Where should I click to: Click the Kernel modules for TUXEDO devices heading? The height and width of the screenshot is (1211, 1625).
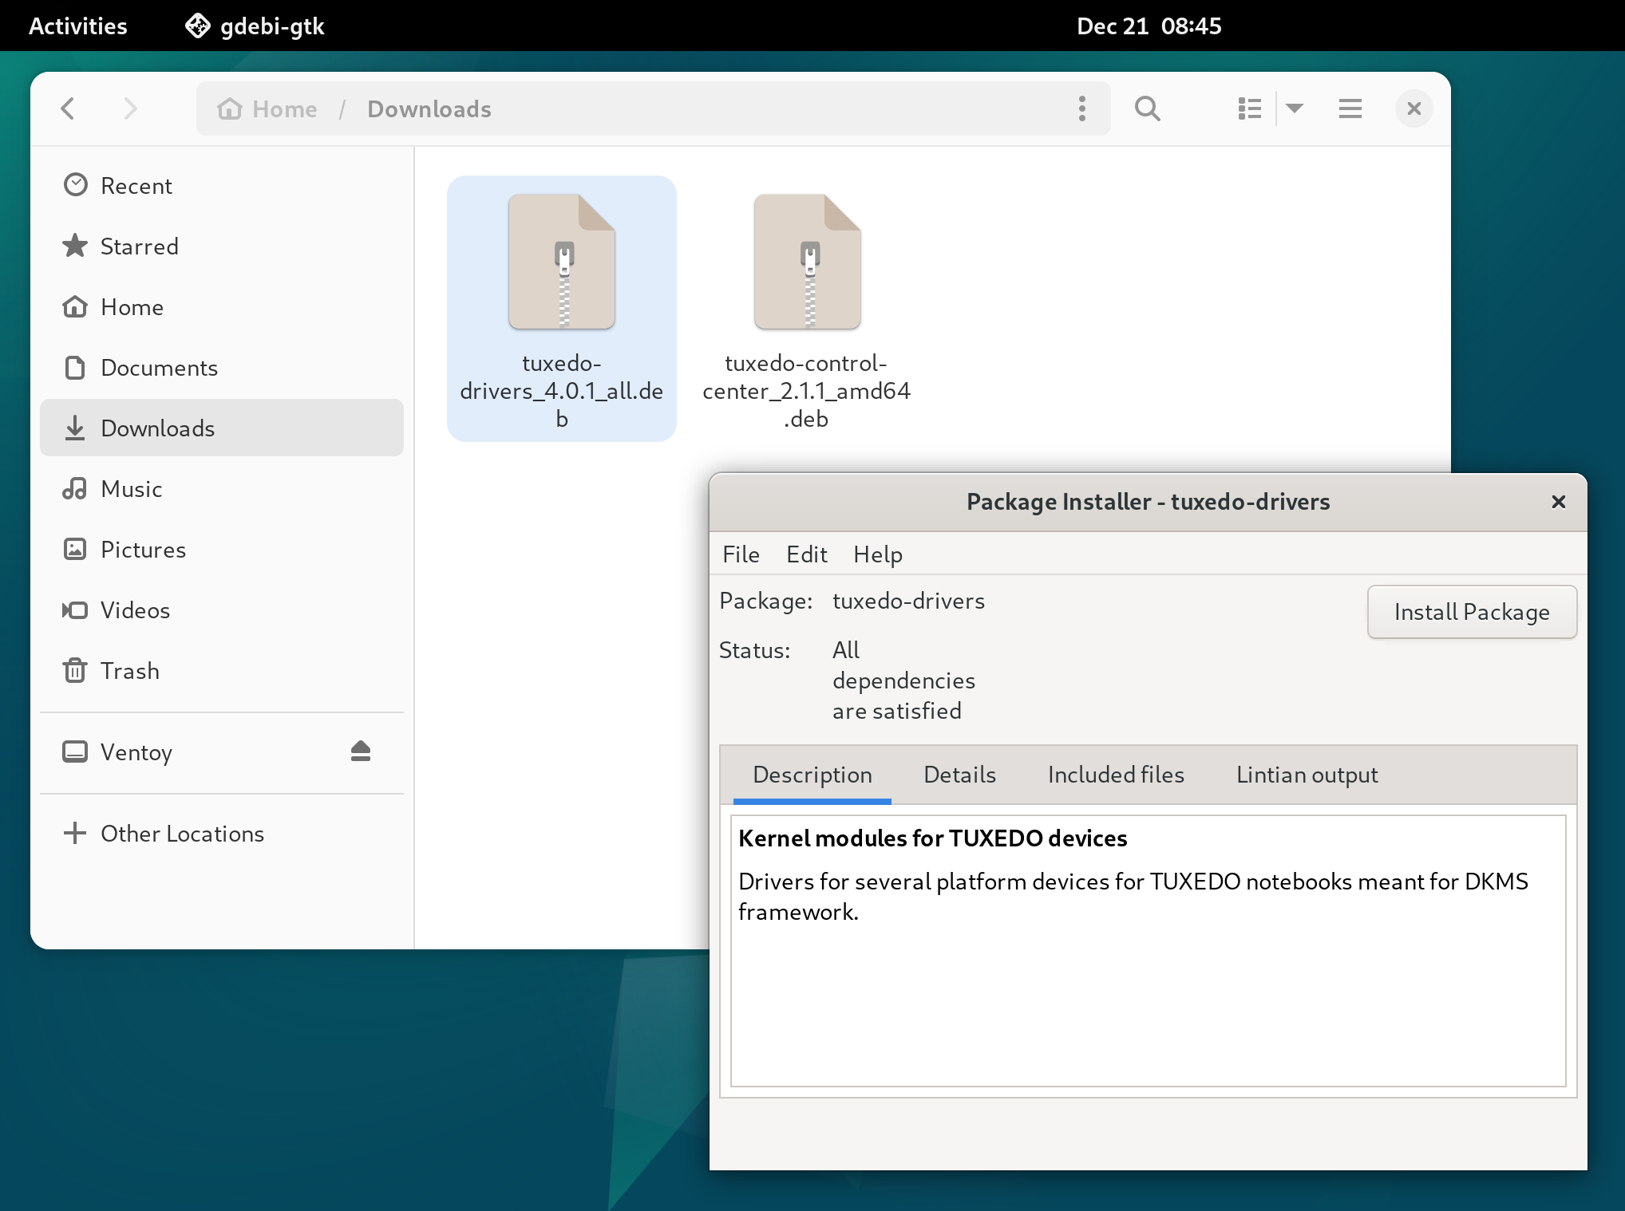click(932, 838)
